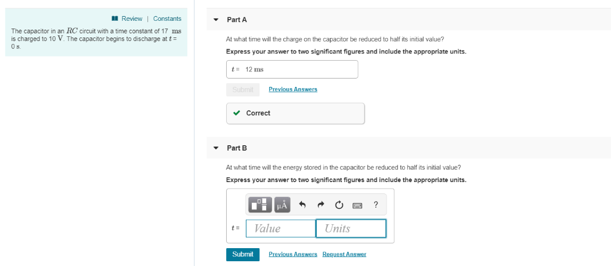Focus the Value input field
Image resolution: width=611 pixels, height=266 pixels.
pos(280,229)
